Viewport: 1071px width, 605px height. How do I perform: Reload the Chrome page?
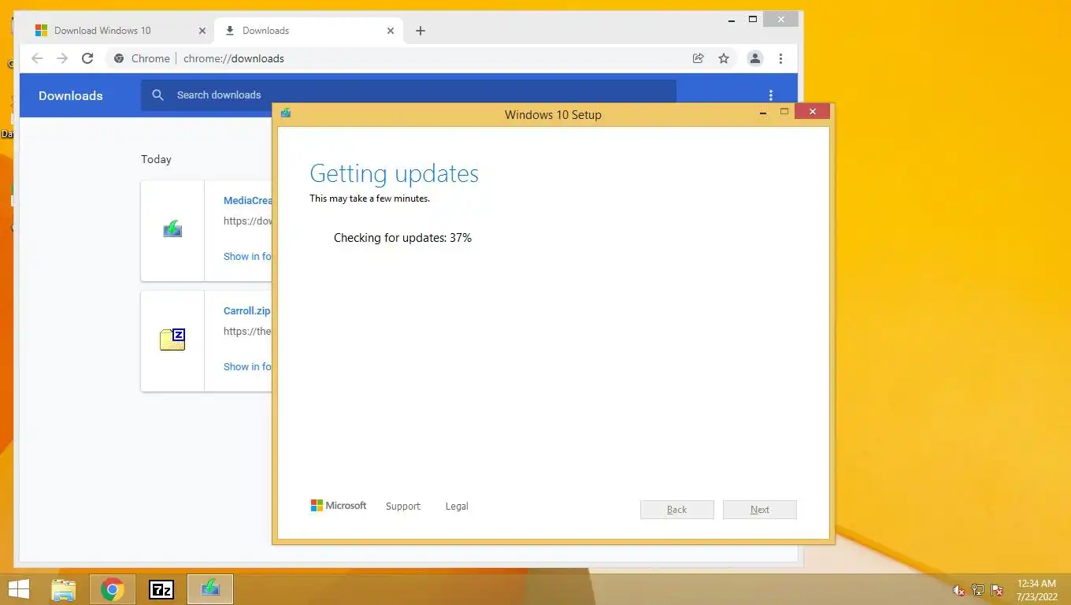(87, 58)
